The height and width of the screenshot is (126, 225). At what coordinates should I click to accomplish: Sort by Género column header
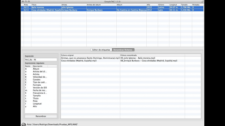coord(163,5)
